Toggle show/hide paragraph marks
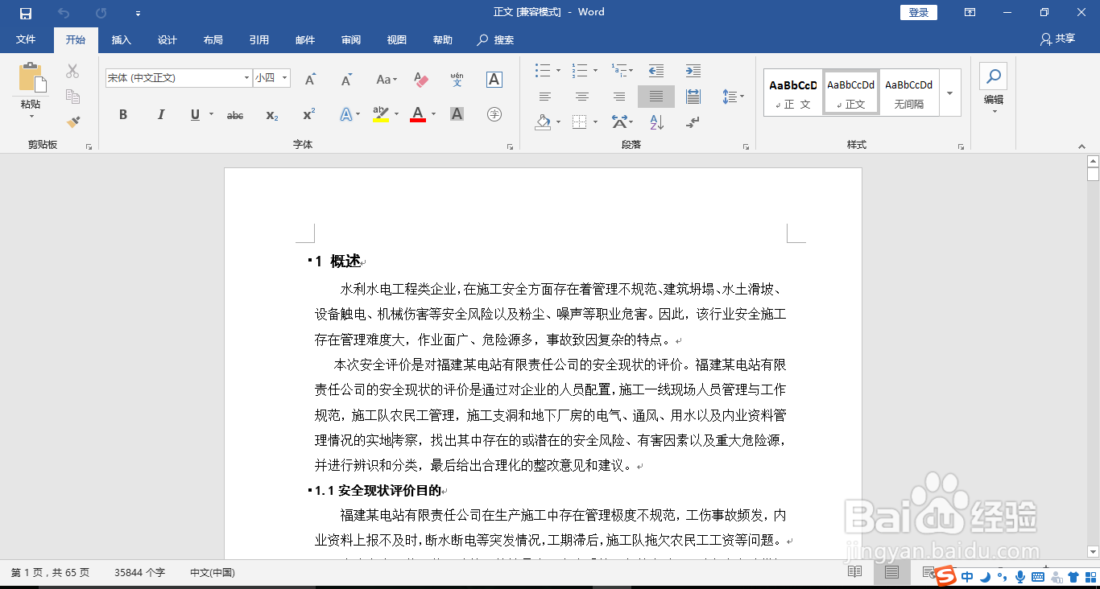Screen dimensions: 1100x589 point(692,122)
